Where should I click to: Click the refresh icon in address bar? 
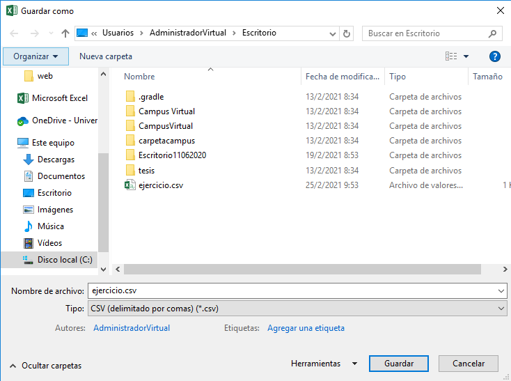click(347, 33)
